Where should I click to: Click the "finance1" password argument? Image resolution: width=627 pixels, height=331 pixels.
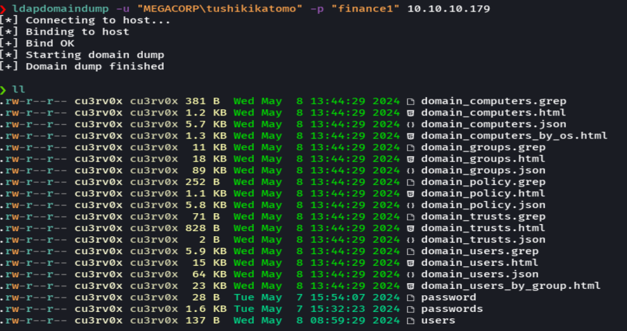(366, 9)
